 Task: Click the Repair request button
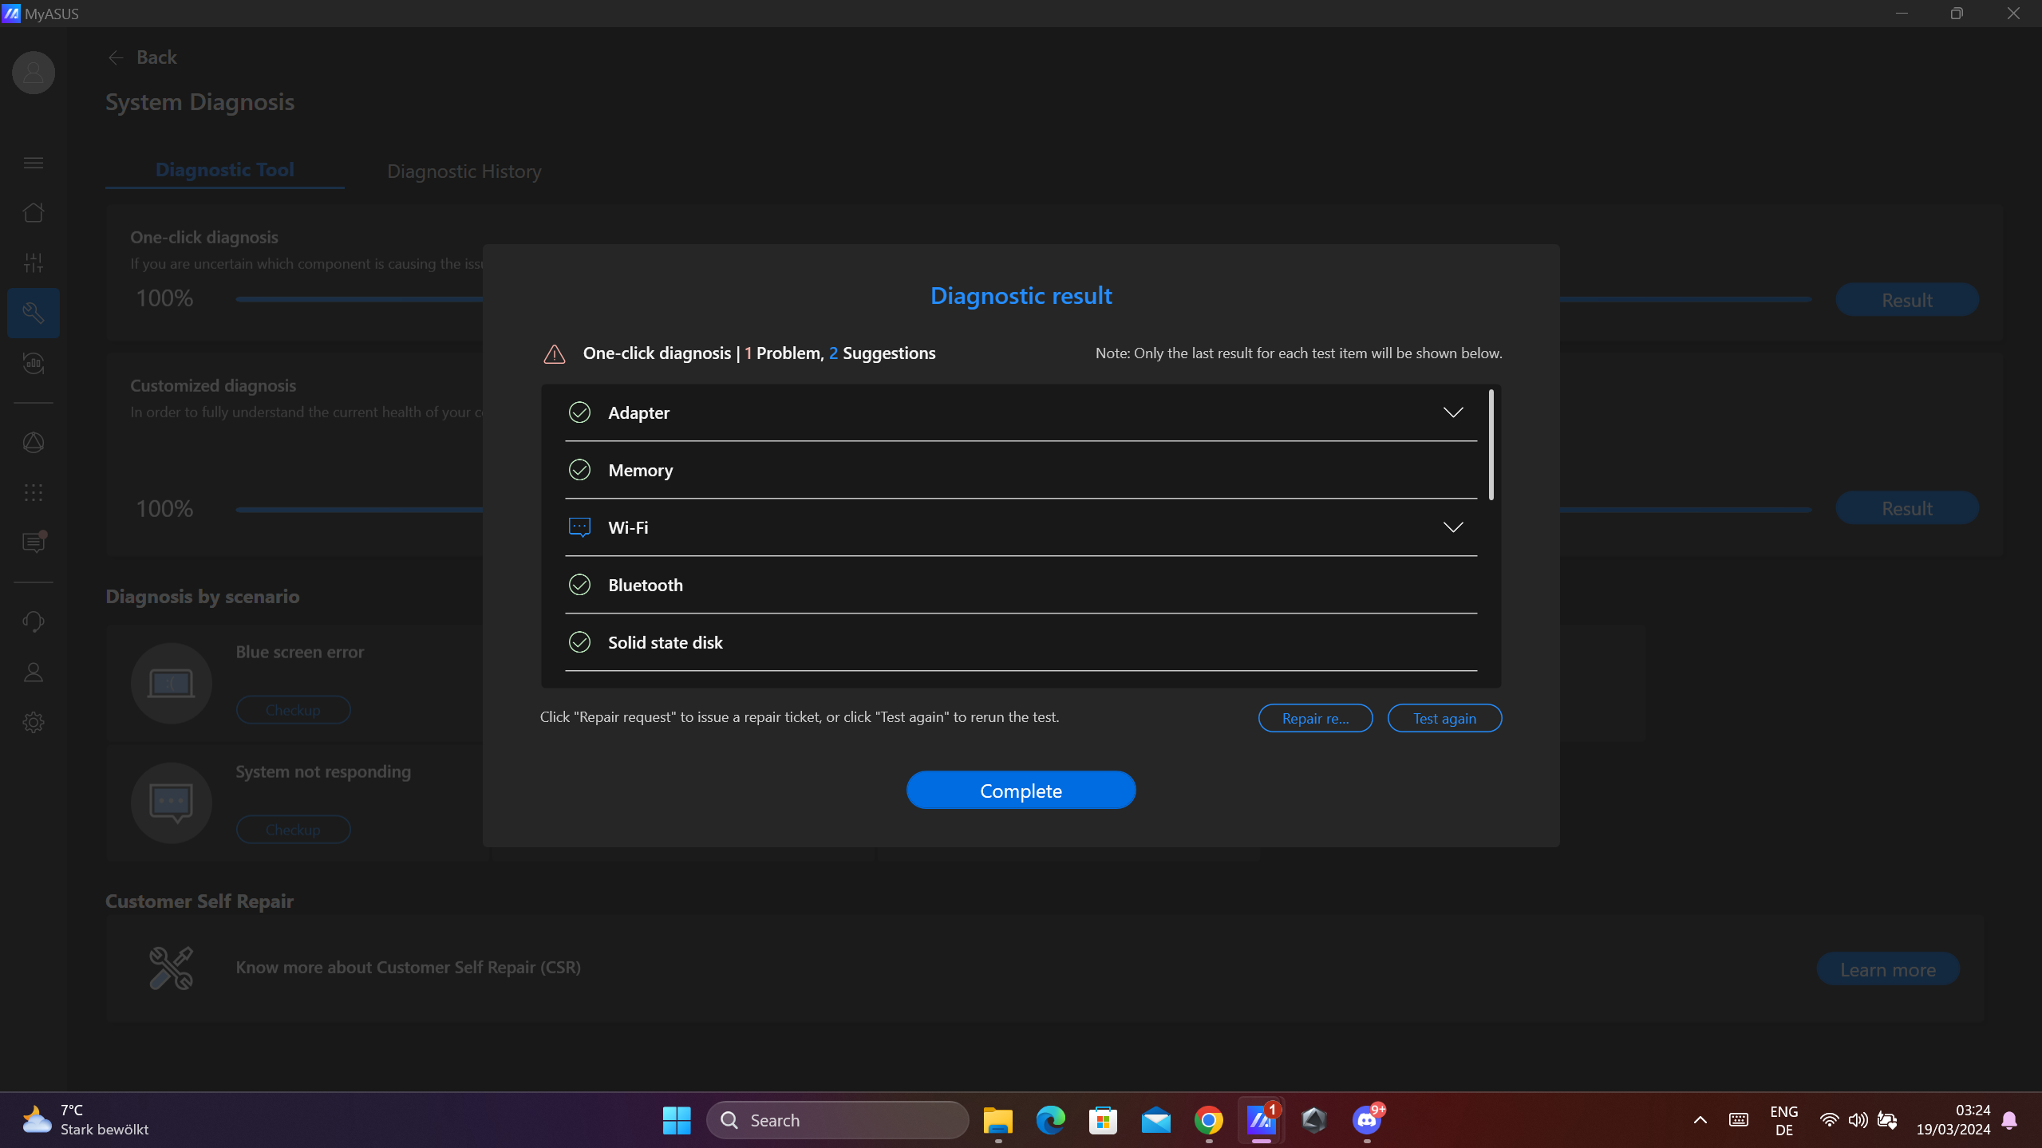click(x=1315, y=718)
